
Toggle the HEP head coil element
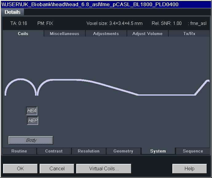click(33, 121)
